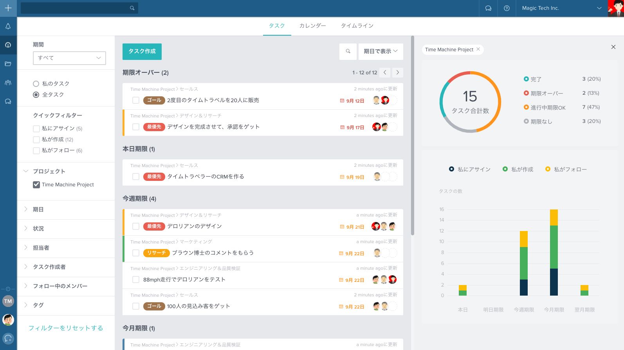Expand the 期日 filter section
This screenshot has height=350, width=624.
[x=26, y=209]
